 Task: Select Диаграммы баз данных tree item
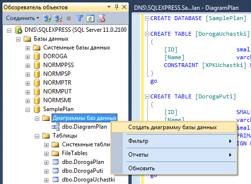tap(84, 118)
